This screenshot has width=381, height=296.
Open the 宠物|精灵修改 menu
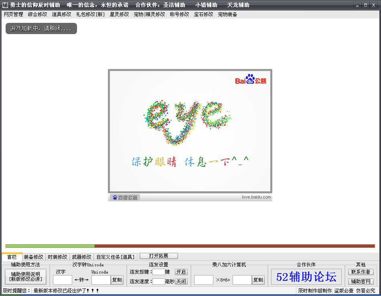(150, 14)
